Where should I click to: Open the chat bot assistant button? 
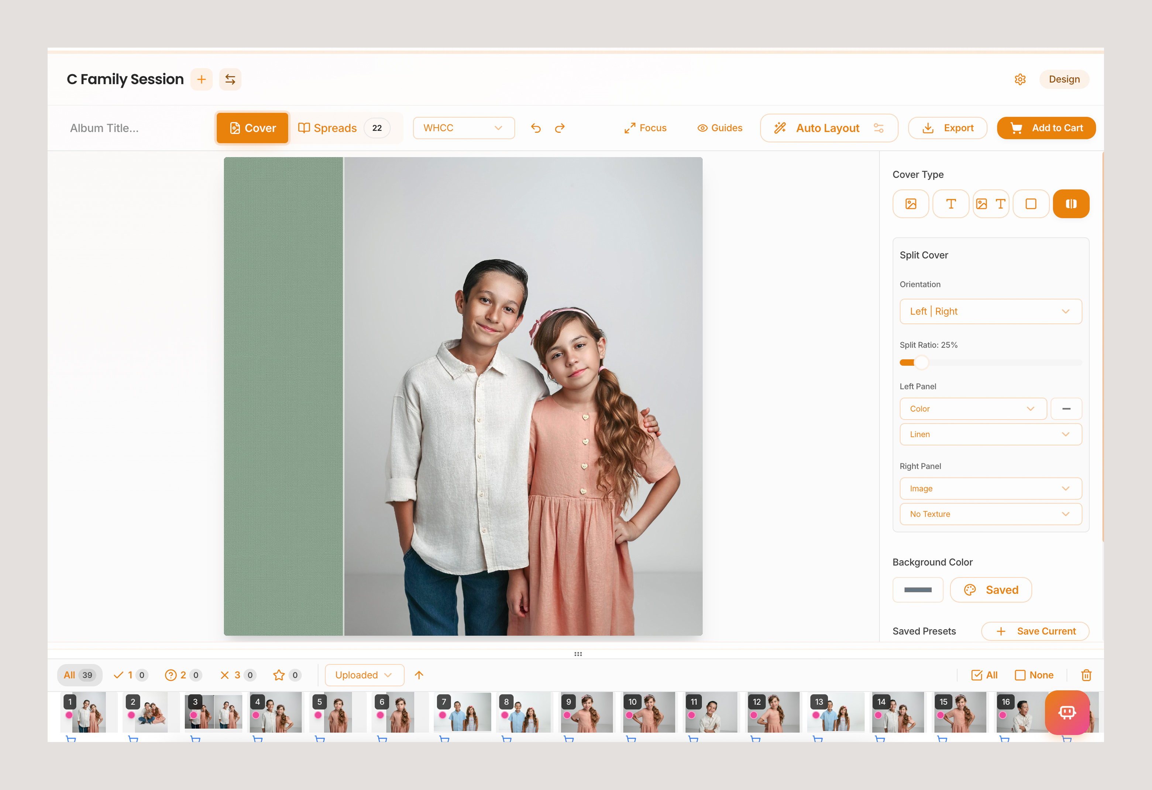(1067, 712)
